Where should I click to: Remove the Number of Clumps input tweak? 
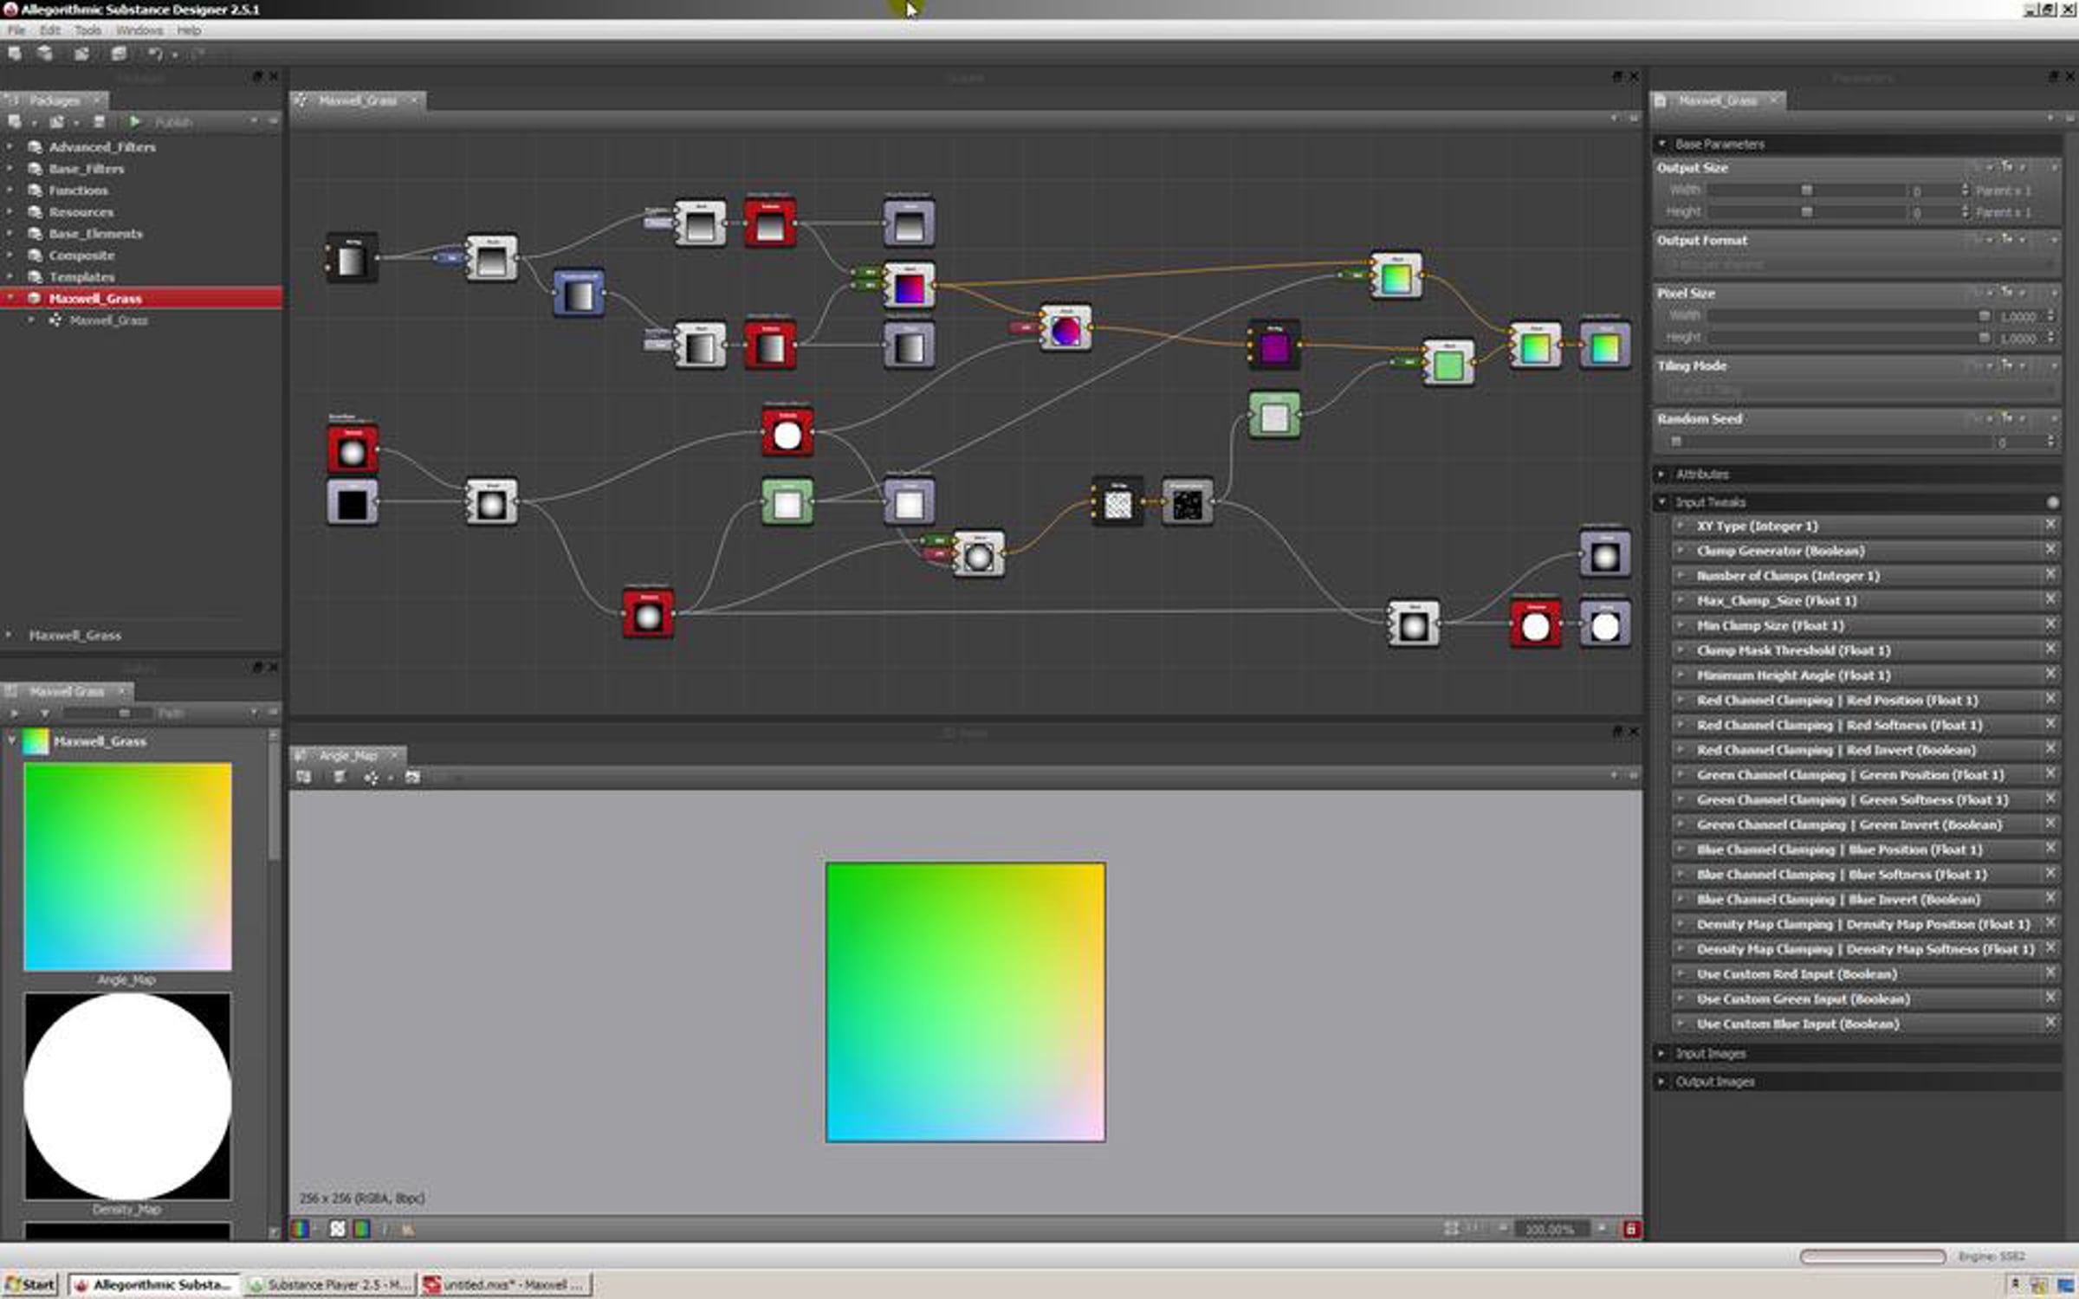click(2050, 574)
